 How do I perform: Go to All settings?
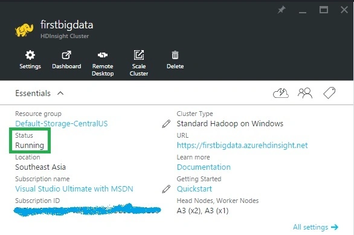pos(315,227)
